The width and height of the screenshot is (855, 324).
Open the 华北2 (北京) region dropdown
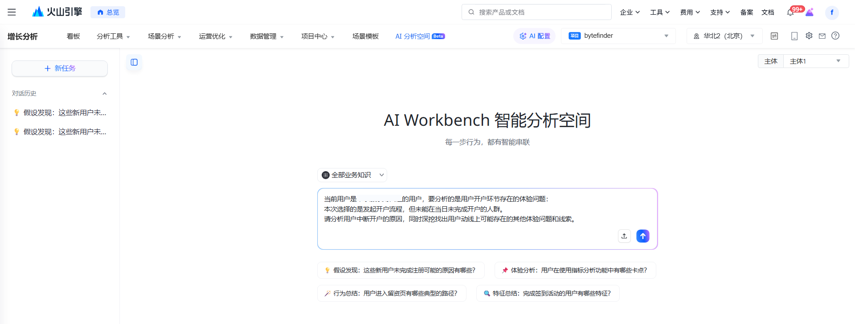pos(724,36)
